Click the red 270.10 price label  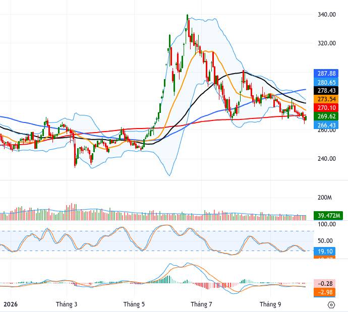click(326, 108)
